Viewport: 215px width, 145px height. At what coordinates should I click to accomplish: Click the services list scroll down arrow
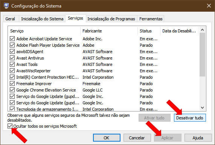point(202,108)
